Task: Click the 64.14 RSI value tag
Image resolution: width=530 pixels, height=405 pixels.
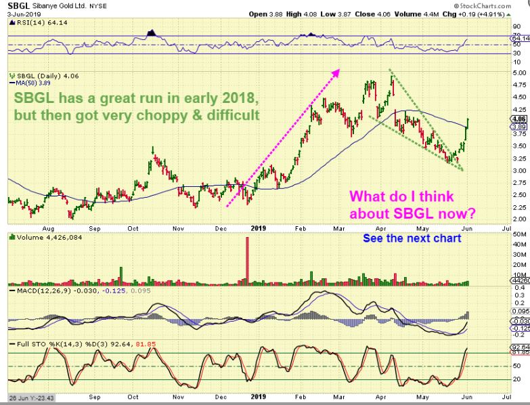Action: point(521,39)
